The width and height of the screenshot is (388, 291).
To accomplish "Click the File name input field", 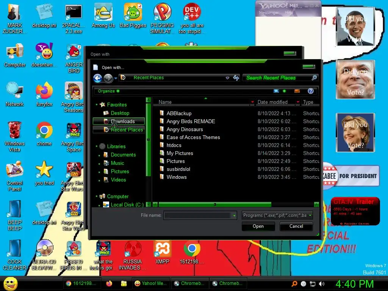I will tap(198, 215).
